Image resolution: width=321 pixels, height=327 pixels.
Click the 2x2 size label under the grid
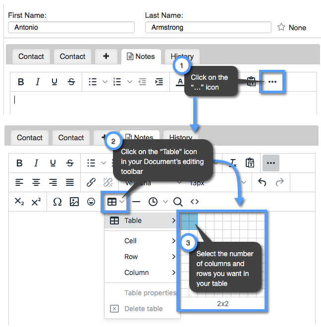tap(222, 304)
